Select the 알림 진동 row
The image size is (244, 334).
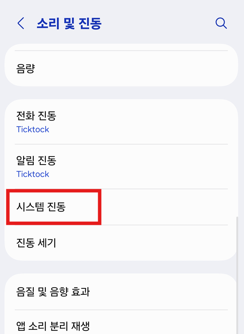tap(35, 161)
